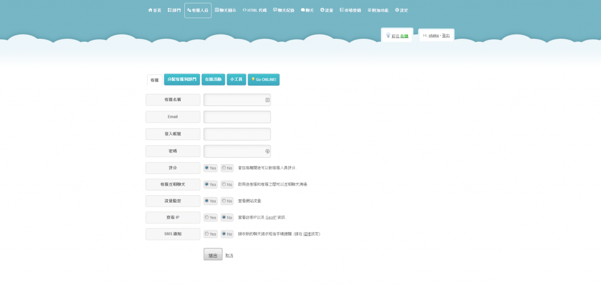Click the autofill icon in 客服名稱 field
The height and width of the screenshot is (286, 601).
268,100
